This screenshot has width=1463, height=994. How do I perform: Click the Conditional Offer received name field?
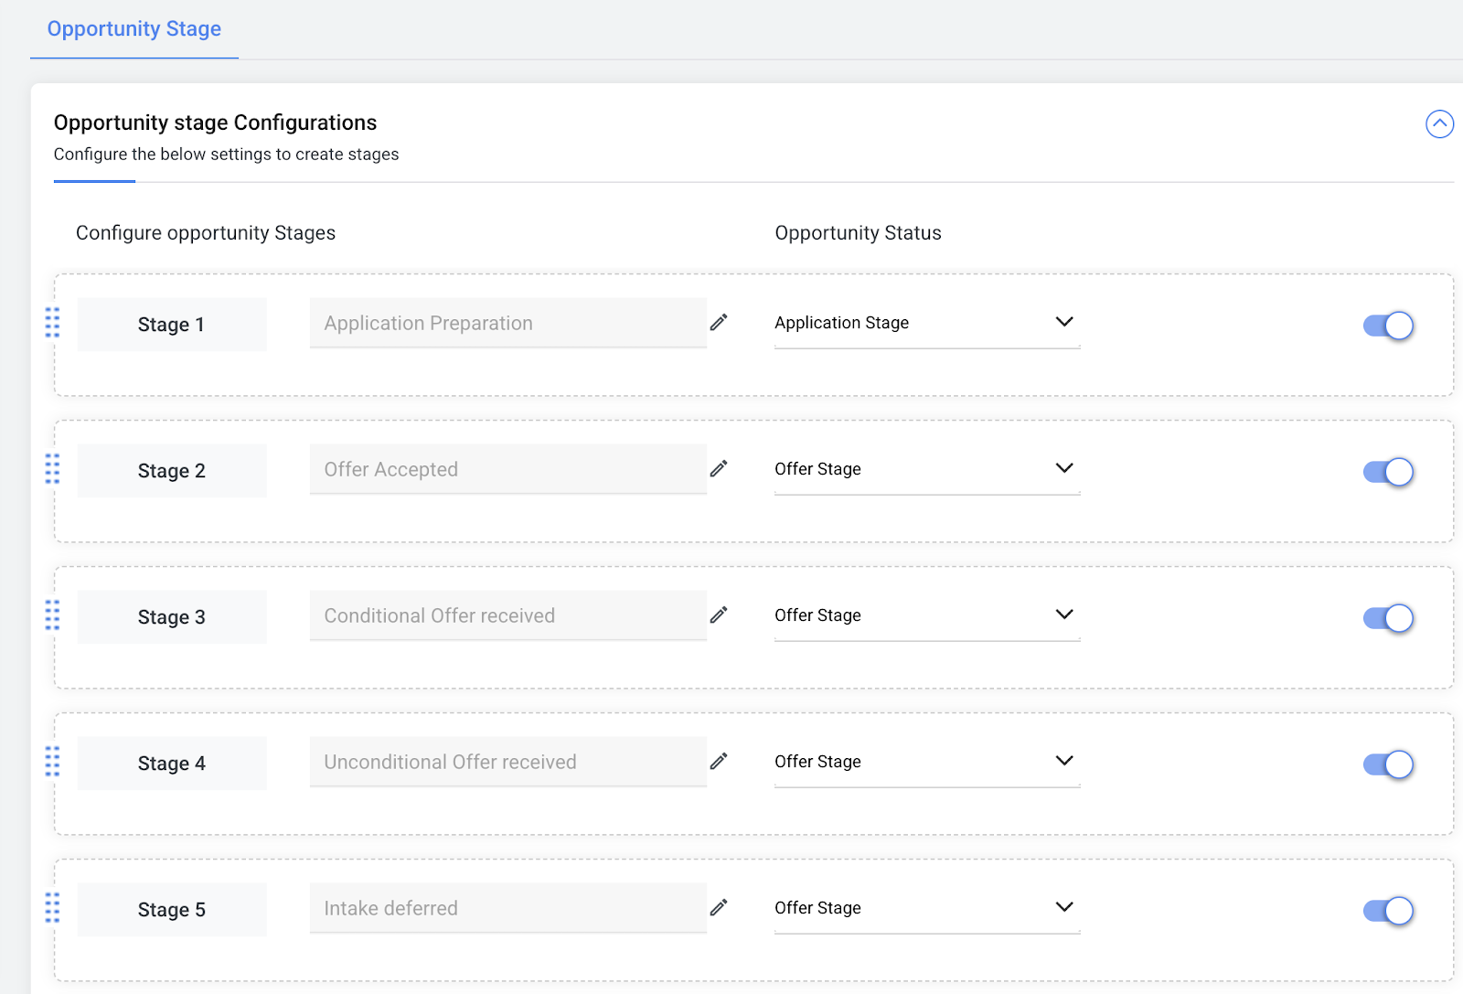tap(507, 615)
